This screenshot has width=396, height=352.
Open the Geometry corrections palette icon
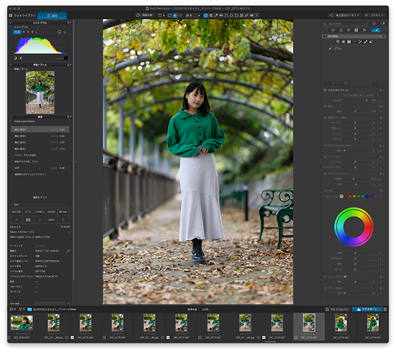(x=356, y=30)
